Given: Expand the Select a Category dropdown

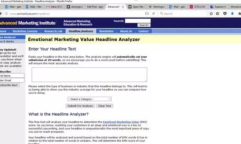Looking at the screenshot, I should (x=90, y=99).
